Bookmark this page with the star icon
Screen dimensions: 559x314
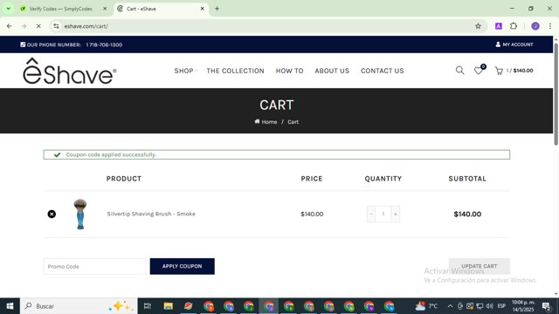coord(478,26)
